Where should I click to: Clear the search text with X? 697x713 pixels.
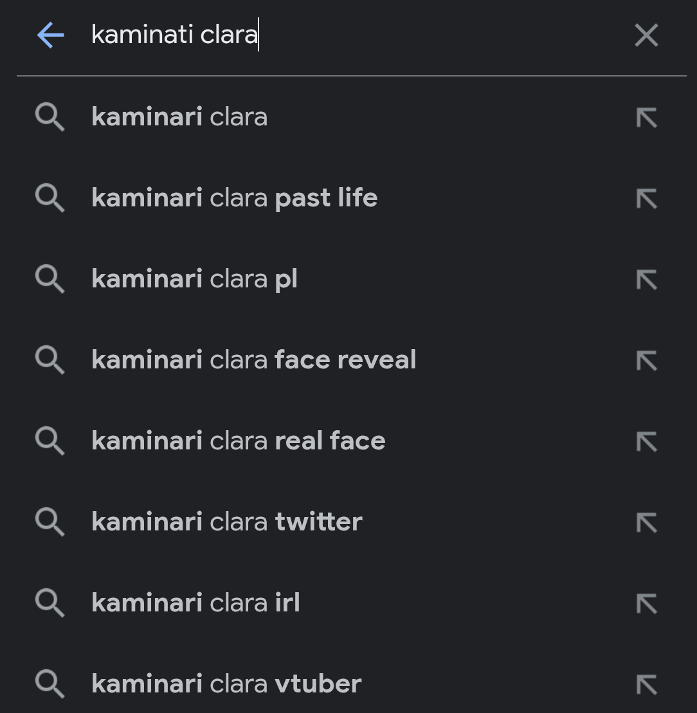coord(646,35)
